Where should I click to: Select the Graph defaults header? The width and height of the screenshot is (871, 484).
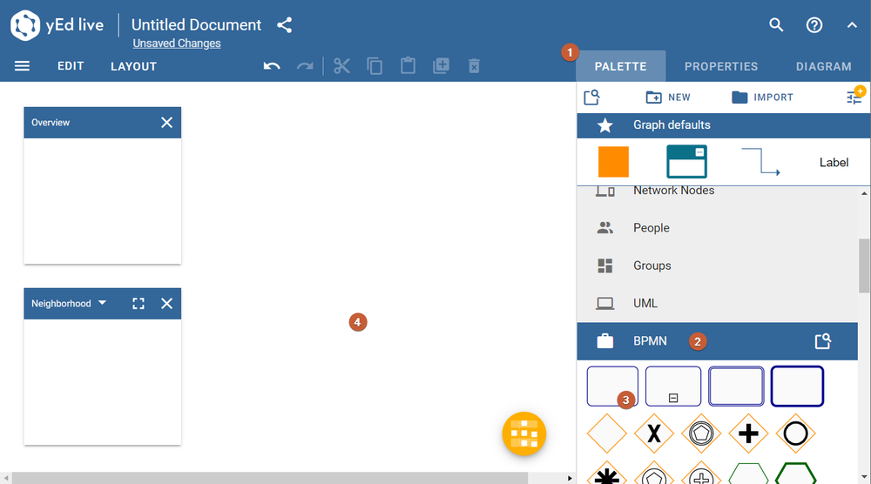tap(723, 124)
